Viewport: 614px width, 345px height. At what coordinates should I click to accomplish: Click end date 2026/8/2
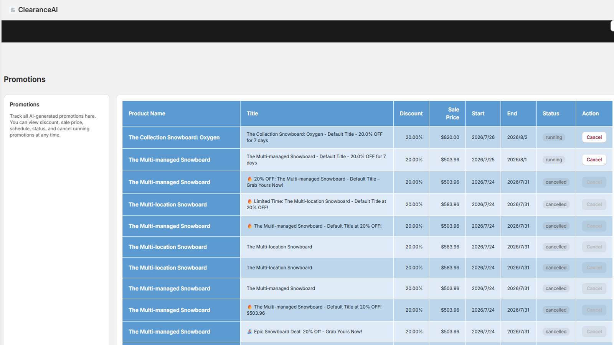tap(517, 137)
